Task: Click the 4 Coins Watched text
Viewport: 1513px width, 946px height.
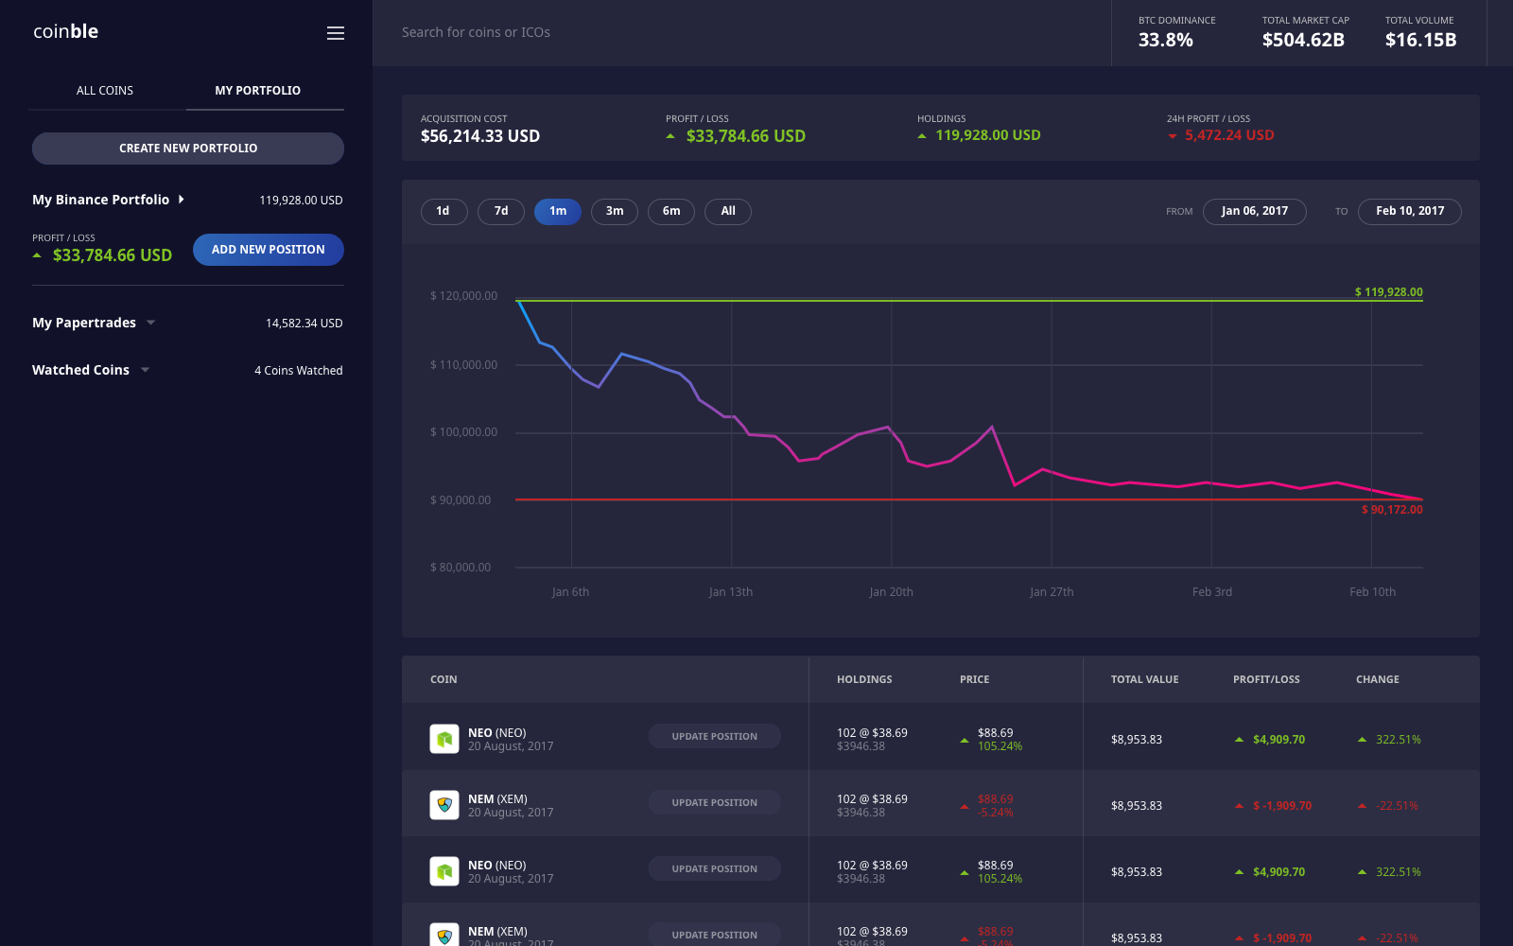Action: 299,371
